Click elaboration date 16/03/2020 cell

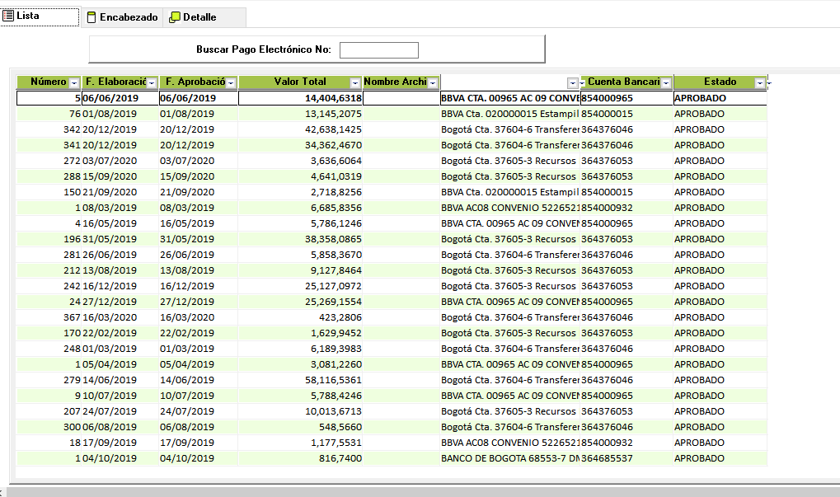[x=110, y=317]
